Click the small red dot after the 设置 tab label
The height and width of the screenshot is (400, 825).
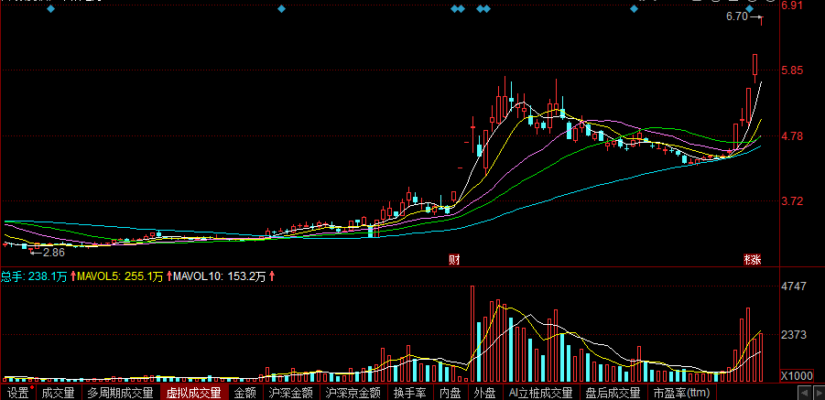click(32, 388)
